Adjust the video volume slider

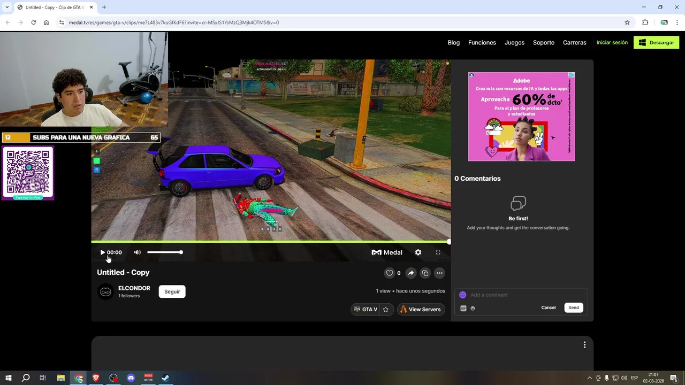click(165, 252)
